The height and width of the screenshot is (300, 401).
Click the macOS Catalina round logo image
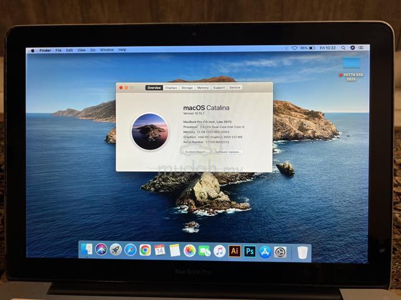coord(150,132)
